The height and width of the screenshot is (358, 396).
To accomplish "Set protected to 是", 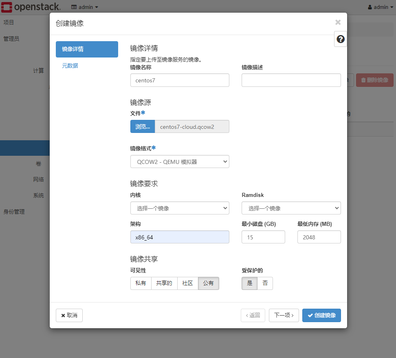I will point(249,283).
